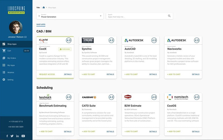The width and height of the screenshot is (223, 140).
Task: Open DETAILS for B2W Estimate
Action: pos(153,132)
